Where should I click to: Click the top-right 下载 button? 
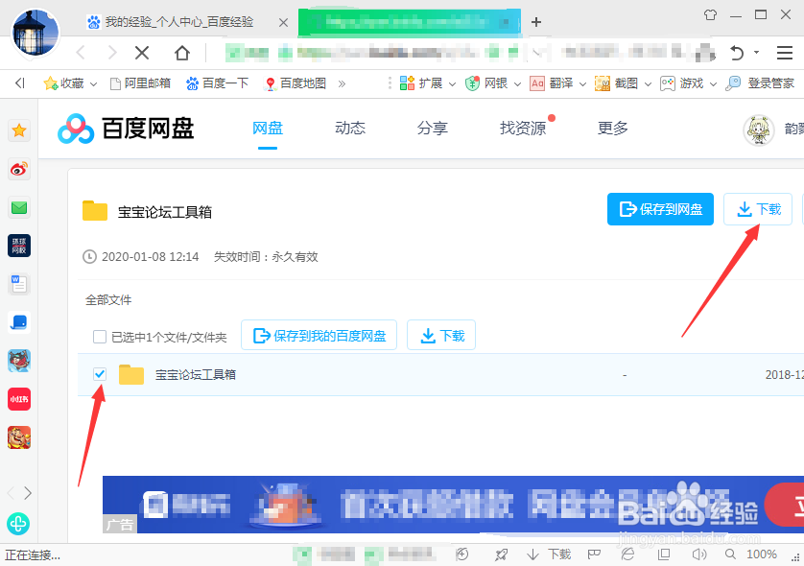point(758,209)
